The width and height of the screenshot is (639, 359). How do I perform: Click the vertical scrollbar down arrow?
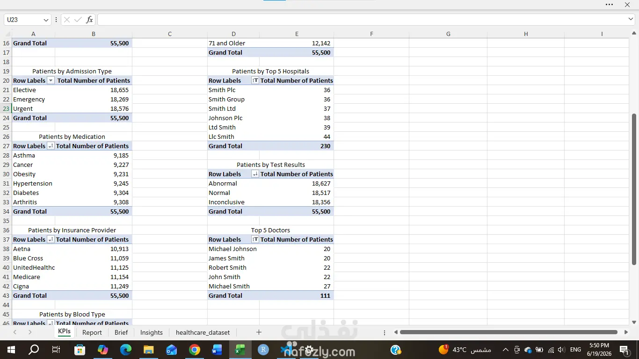tap(634, 322)
